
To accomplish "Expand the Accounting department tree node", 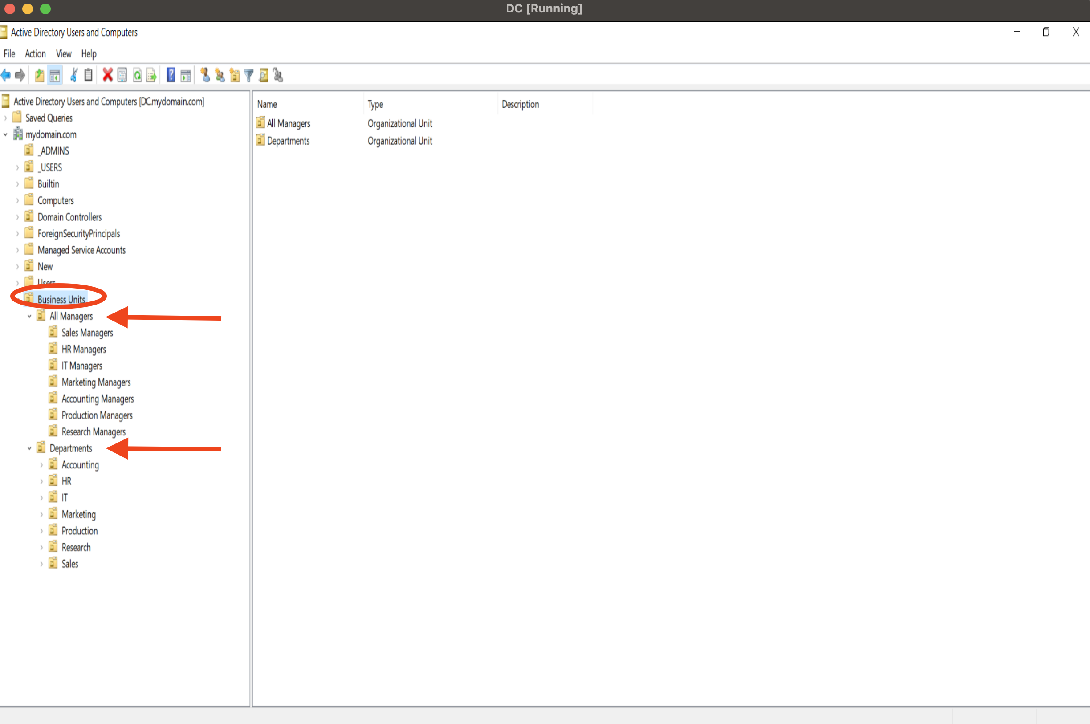I will coord(41,464).
